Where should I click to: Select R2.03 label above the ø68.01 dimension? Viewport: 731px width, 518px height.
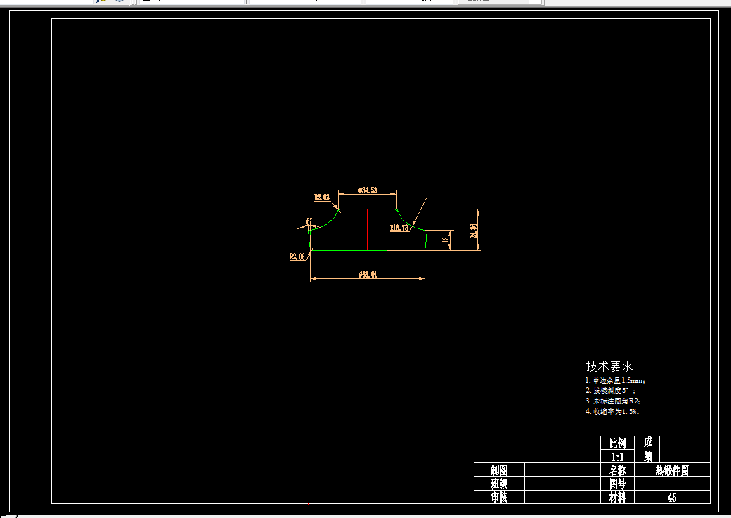click(297, 257)
